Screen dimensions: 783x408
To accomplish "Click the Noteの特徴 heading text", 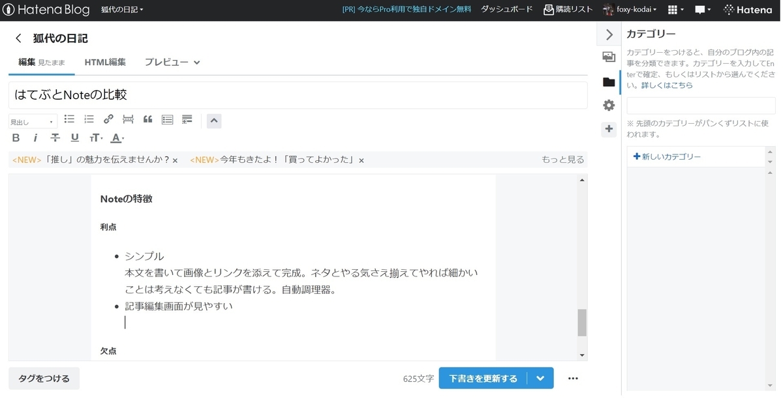I will pos(126,199).
